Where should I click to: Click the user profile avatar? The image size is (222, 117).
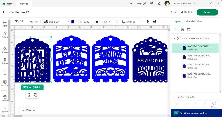coord(167,3)
